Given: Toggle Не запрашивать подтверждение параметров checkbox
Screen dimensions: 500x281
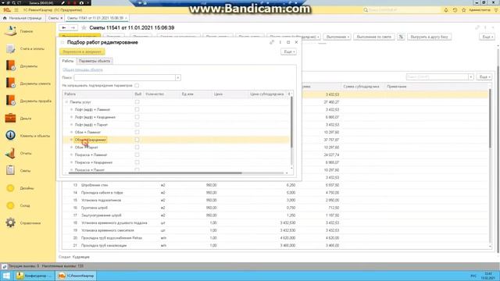Looking at the screenshot, I should click(137, 85).
